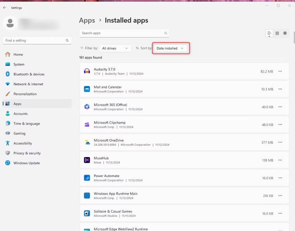
Task: Click the 216 KB size value
Action: tap(268, 196)
